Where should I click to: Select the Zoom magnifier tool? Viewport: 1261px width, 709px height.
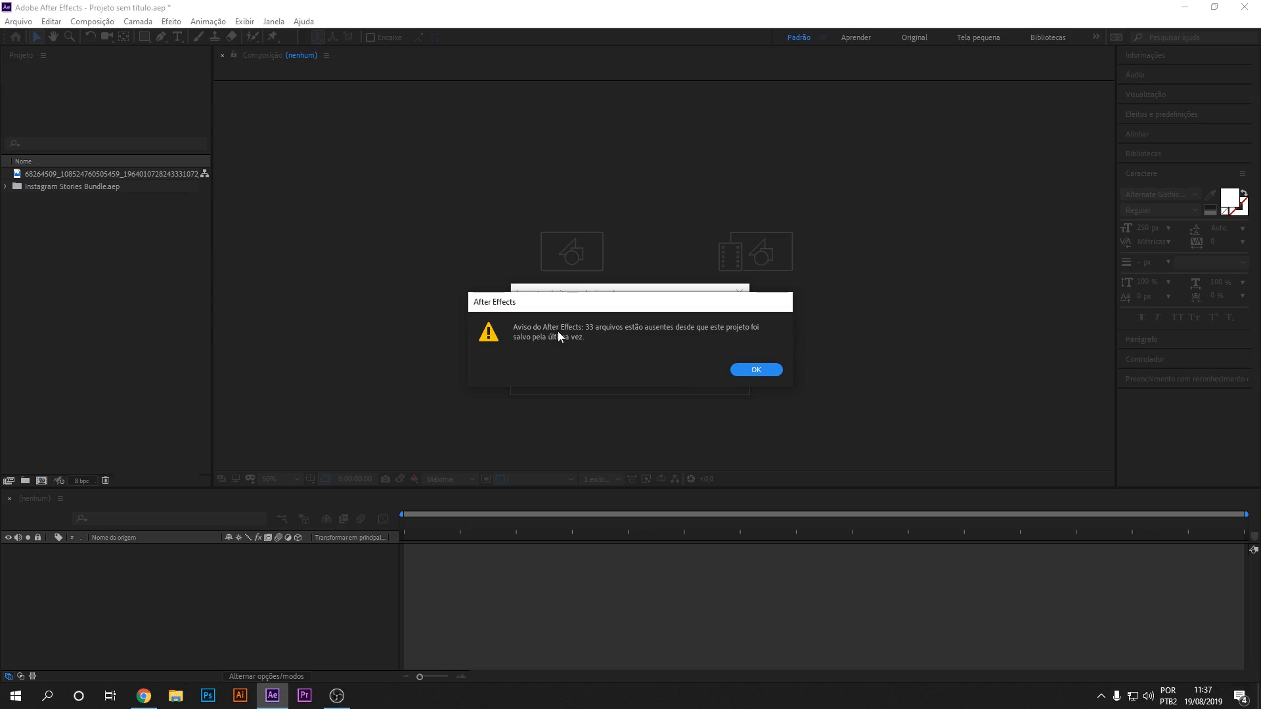70,37
